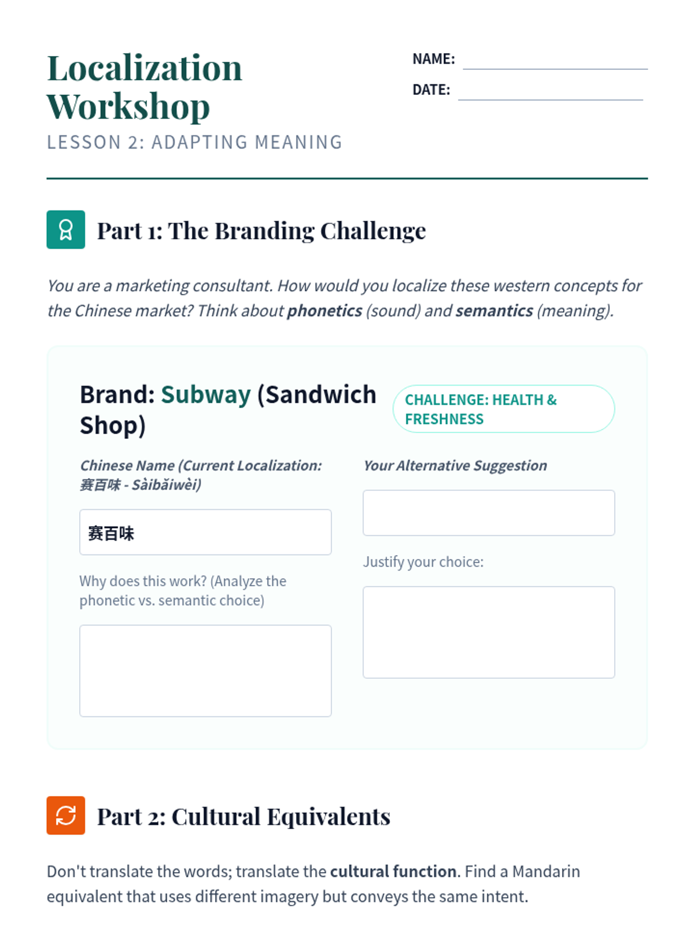Image resolution: width=694 pixels, height=925 pixels.
Task: Click the 'Part 2: Cultural Equivalents' heading
Action: (243, 816)
